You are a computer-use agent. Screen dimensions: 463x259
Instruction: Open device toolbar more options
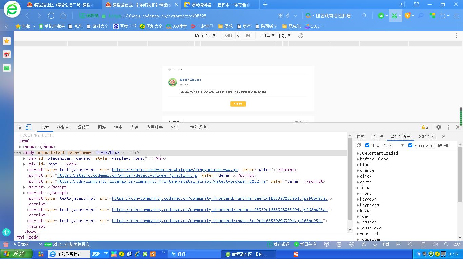(457, 36)
